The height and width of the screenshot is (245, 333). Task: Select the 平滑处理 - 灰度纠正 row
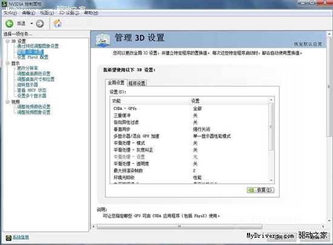[x=190, y=150]
